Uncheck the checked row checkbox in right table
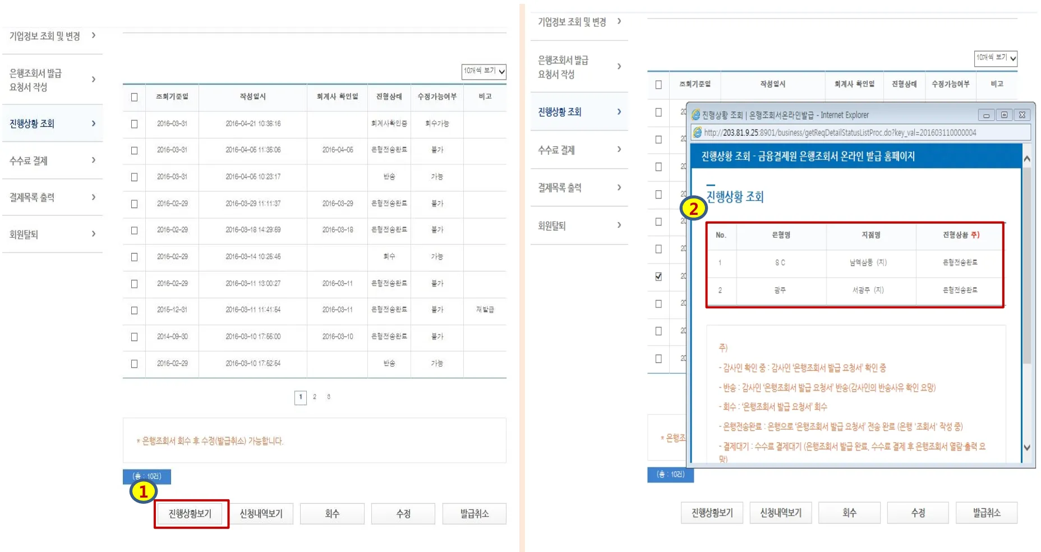The image size is (1041, 552). [x=658, y=277]
